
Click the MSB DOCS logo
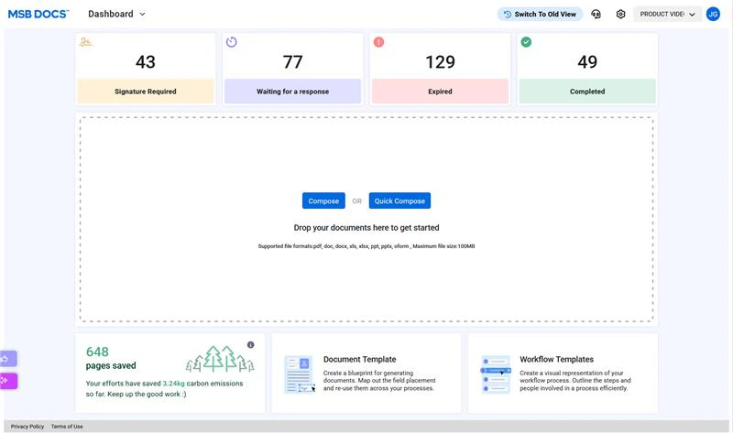38,14
